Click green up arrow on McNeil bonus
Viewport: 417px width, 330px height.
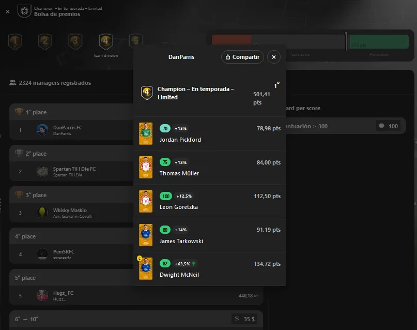pyautogui.click(x=194, y=263)
